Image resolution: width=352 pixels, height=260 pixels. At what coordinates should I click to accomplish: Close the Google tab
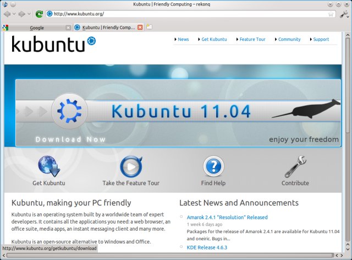pyautogui.click(x=68, y=28)
